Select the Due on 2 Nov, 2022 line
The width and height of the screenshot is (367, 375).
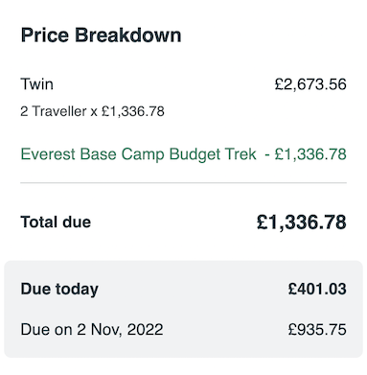coord(92,330)
